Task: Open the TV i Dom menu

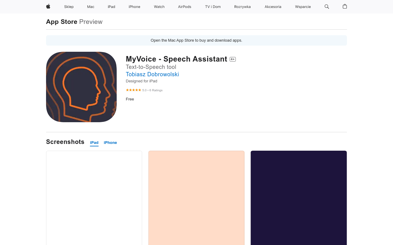Action: point(213,7)
